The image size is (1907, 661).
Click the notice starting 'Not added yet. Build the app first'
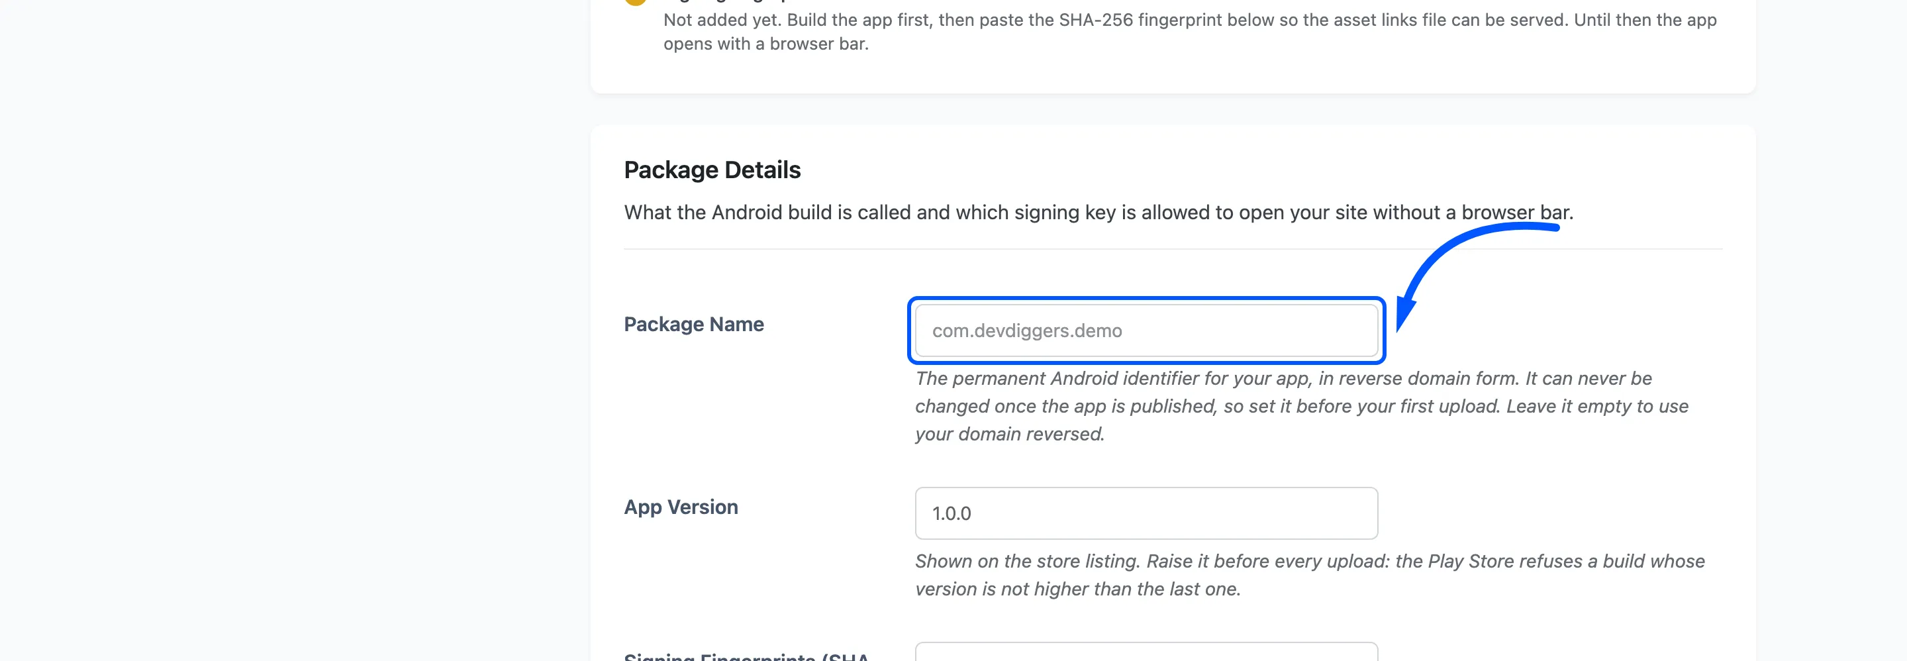pos(1190,32)
